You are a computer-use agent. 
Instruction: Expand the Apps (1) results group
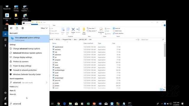(12, 90)
